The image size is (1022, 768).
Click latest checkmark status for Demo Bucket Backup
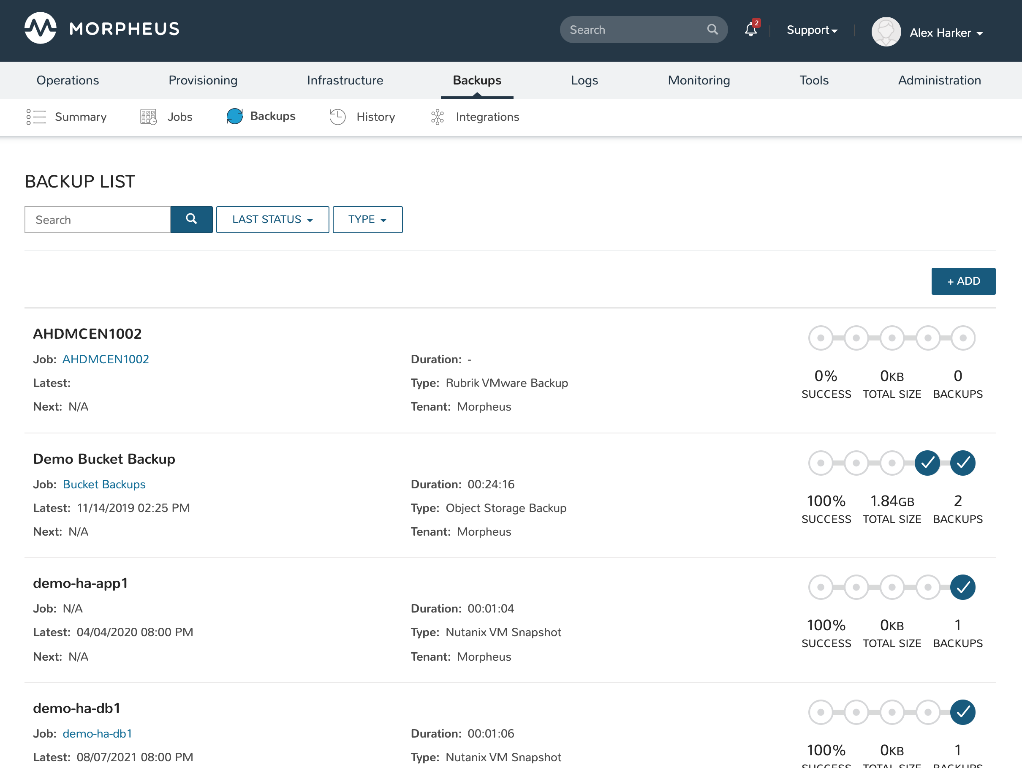[x=962, y=463]
